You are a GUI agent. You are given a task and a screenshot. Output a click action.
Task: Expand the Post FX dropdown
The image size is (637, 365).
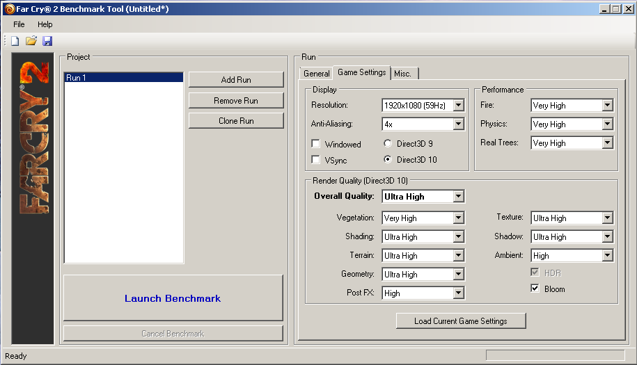coord(423,293)
